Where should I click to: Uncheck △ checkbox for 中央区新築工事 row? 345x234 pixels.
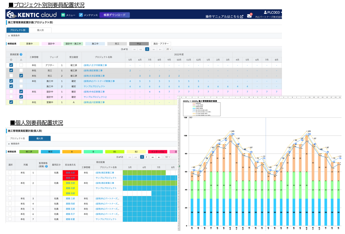[x=21, y=91]
